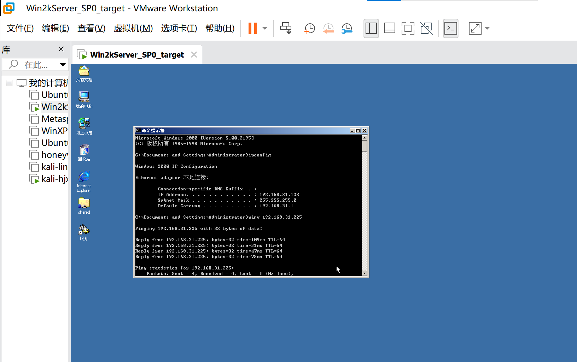Click the command prompt scroll down arrow

point(365,273)
